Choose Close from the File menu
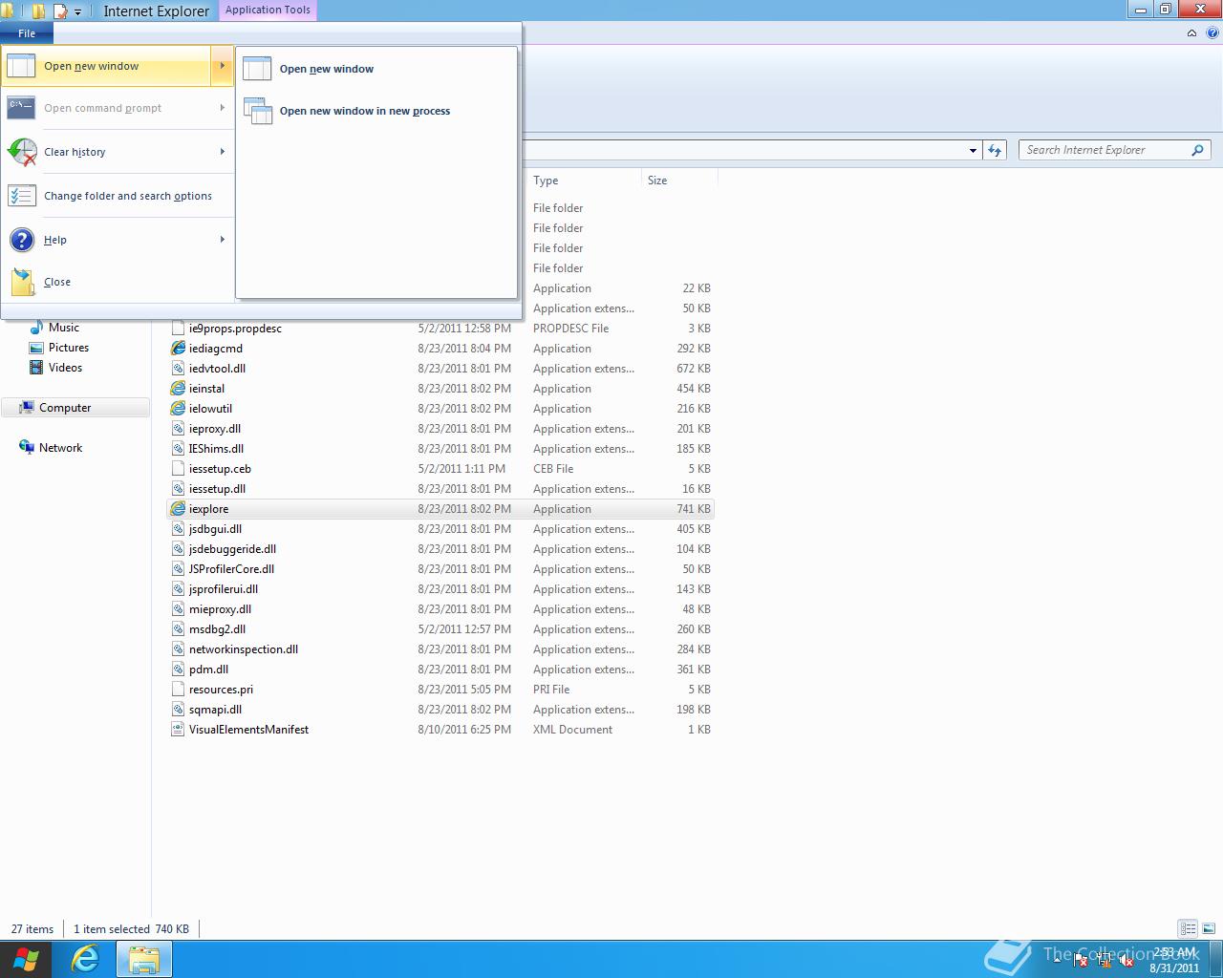 coord(118,282)
